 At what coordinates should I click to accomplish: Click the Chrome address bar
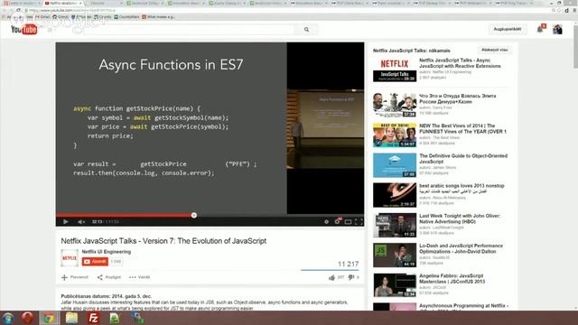pyautogui.click(x=287, y=10)
